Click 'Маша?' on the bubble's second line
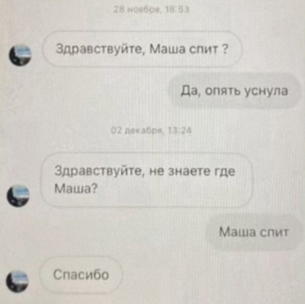 [x=76, y=189]
